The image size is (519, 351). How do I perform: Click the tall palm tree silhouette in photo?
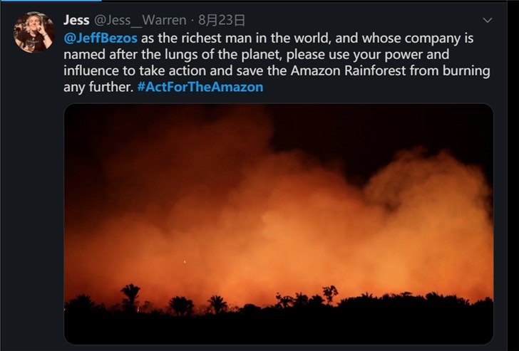click(130, 295)
